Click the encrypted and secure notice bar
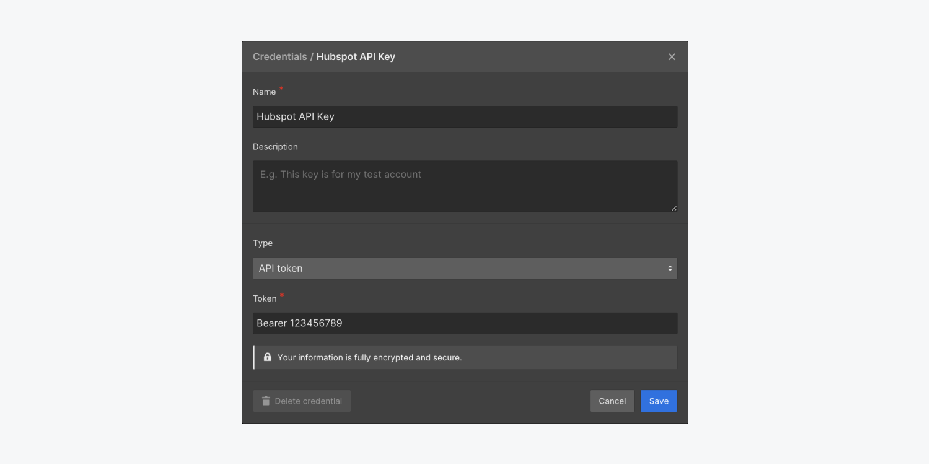930x465 pixels. [465, 357]
